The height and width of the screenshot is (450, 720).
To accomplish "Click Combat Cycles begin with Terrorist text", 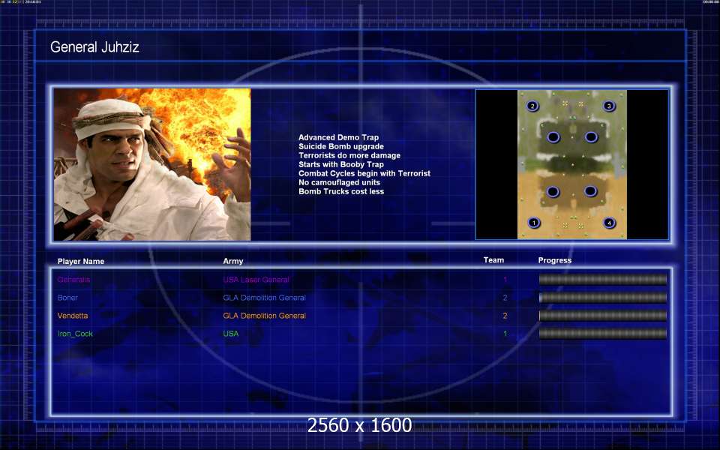I will 364,173.
